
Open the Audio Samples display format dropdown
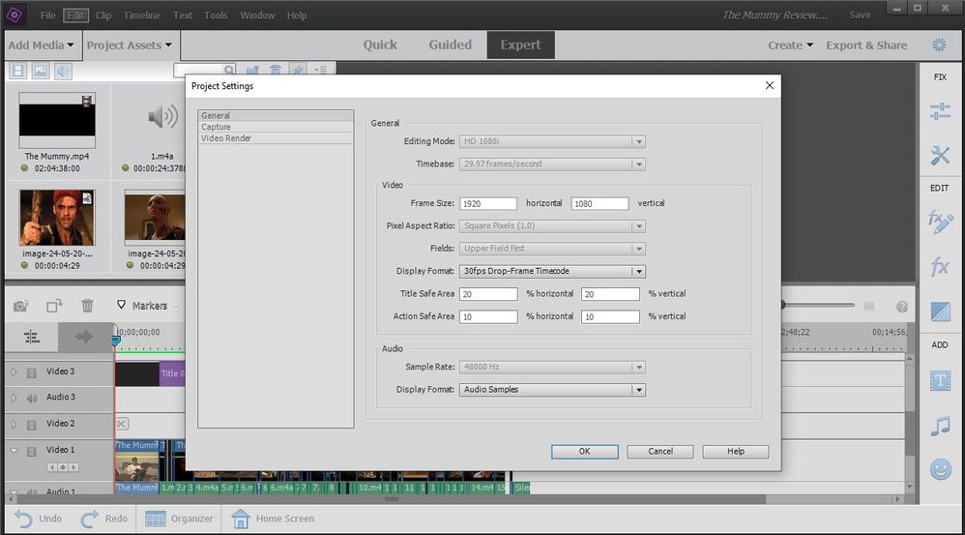pos(552,390)
